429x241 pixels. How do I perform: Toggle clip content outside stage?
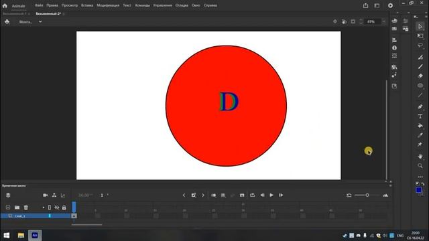pos(353,21)
